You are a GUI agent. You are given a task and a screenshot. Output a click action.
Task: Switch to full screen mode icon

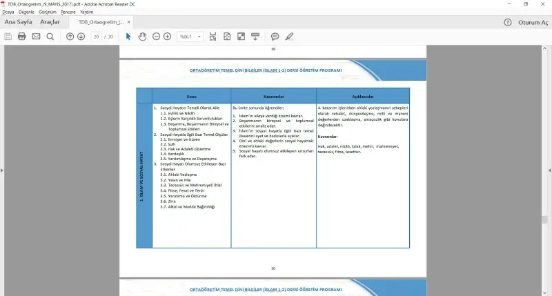click(x=241, y=37)
